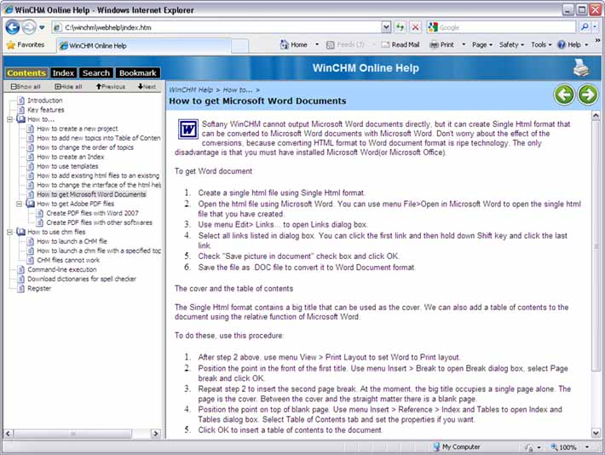Open 'How to use templates' topic
This screenshot has height=455, width=605.
click(x=74, y=166)
